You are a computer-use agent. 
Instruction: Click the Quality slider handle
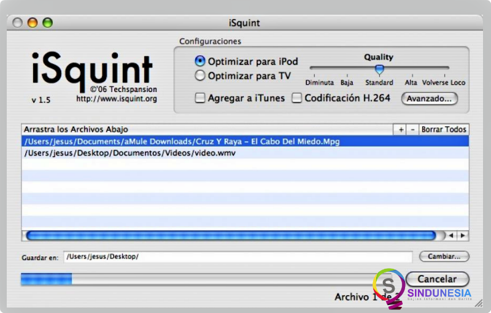point(379,69)
